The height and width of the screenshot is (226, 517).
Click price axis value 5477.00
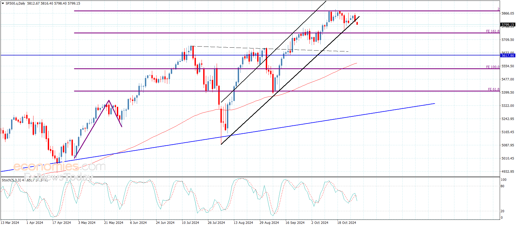pyautogui.click(x=508, y=79)
